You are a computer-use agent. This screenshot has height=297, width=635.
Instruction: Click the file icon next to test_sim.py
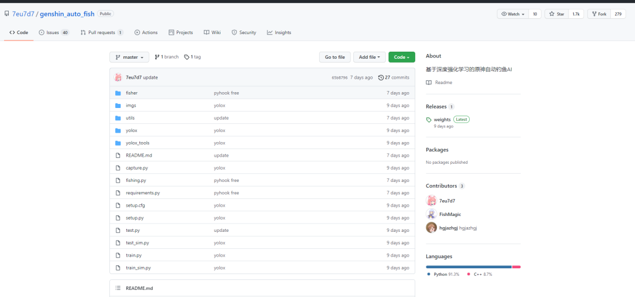point(118,243)
